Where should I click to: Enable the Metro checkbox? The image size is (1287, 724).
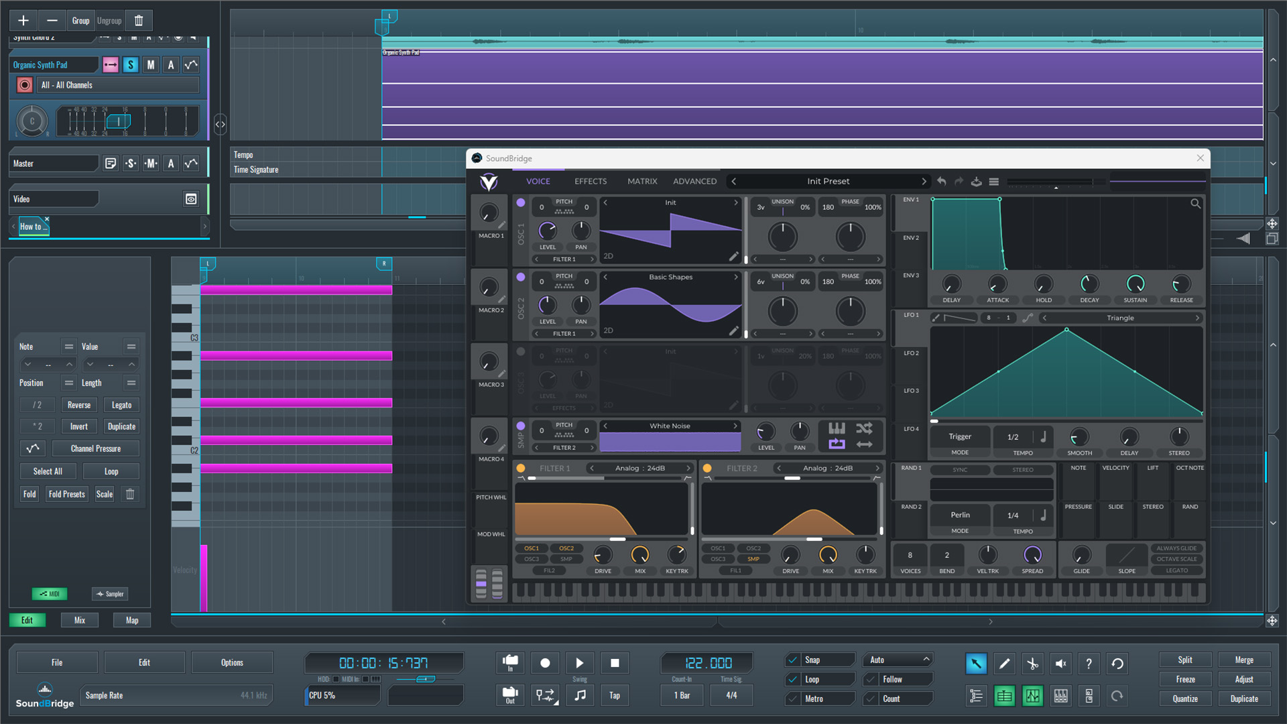793,699
